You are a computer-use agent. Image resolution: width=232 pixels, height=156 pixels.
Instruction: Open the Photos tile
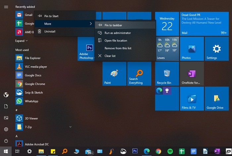pyautogui.click(x=192, y=49)
